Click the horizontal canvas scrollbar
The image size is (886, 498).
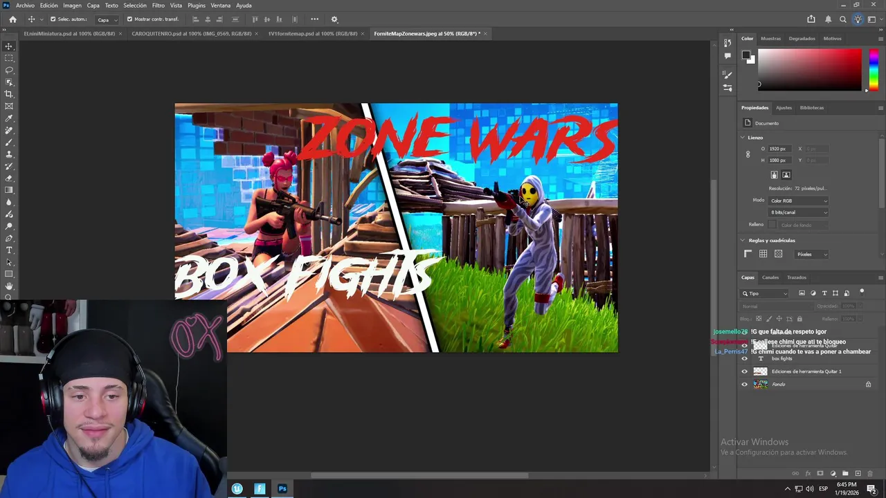coord(419,475)
